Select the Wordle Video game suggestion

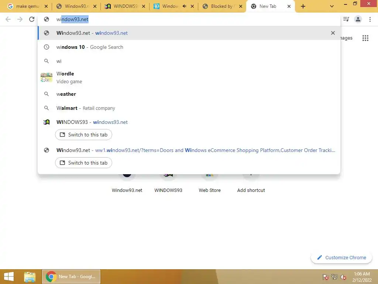tap(189, 78)
